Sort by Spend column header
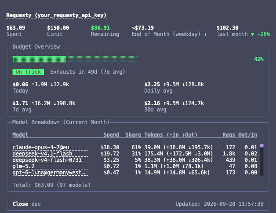This screenshot has width=276, height=213. (111, 135)
